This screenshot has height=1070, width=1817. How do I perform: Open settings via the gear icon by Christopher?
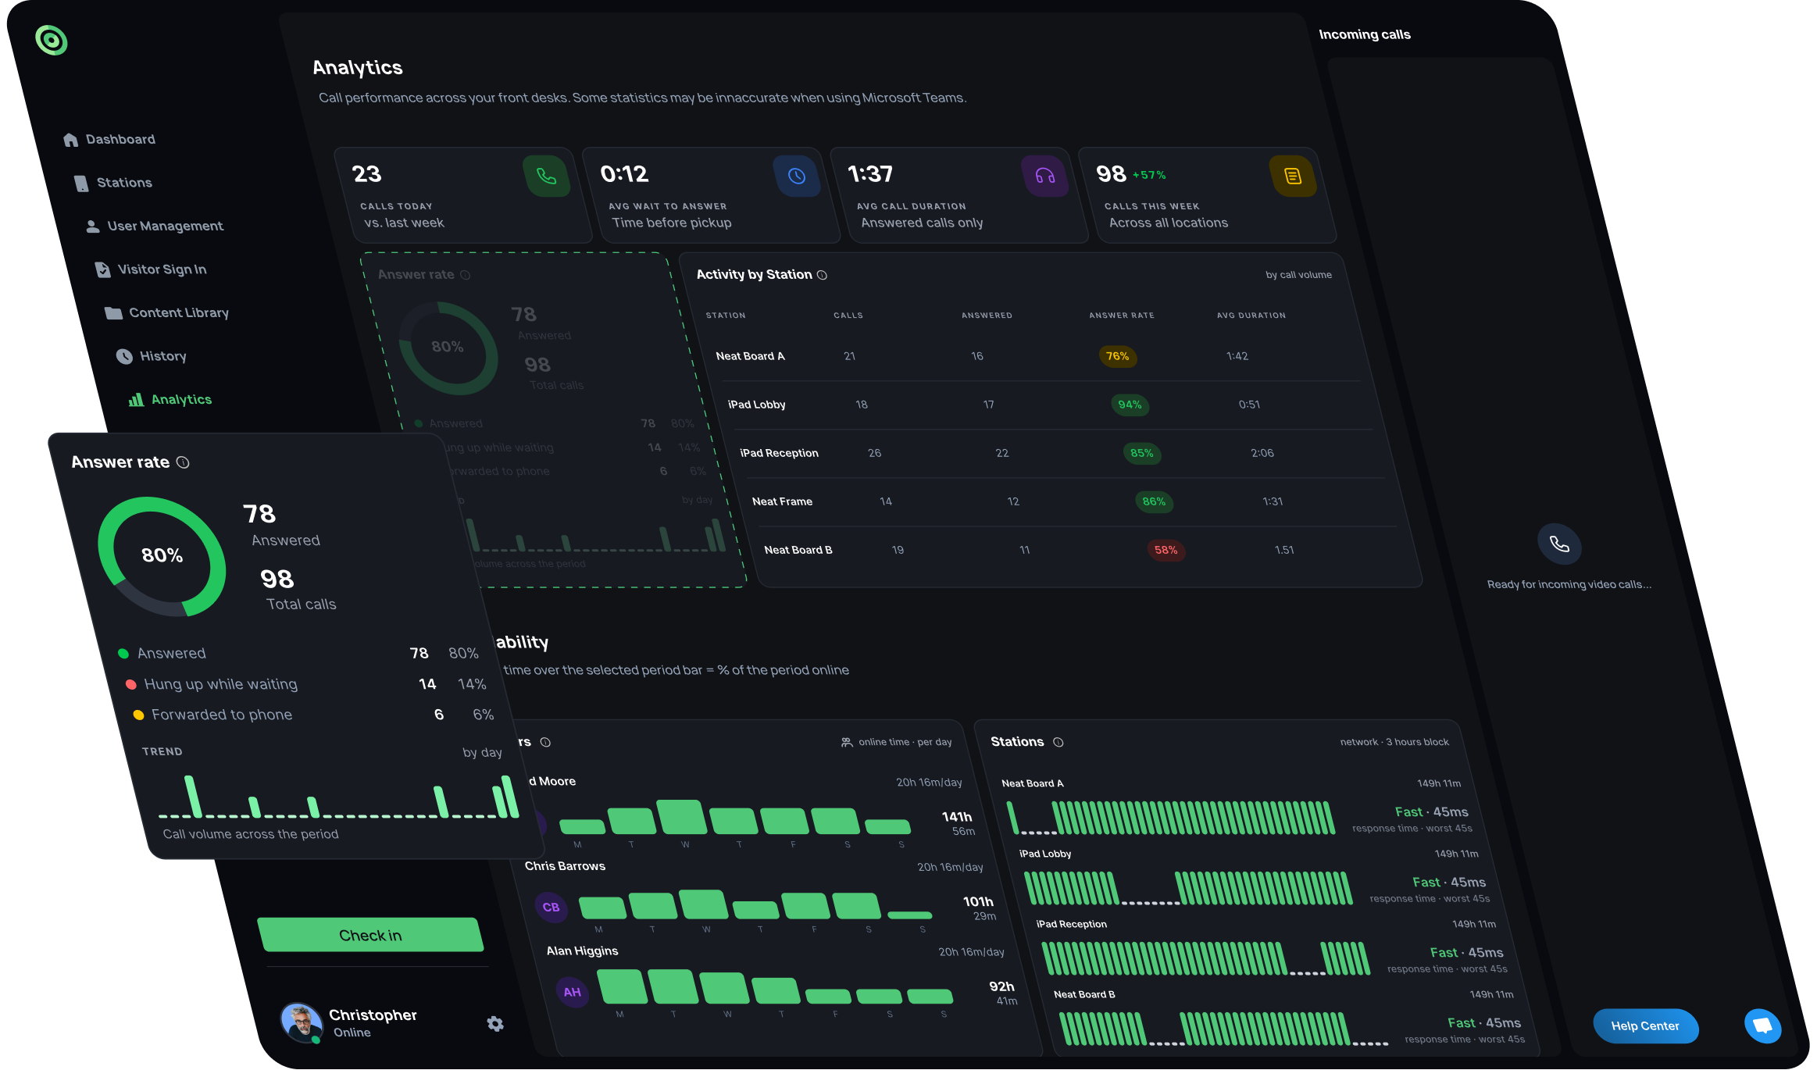[495, 1024]
